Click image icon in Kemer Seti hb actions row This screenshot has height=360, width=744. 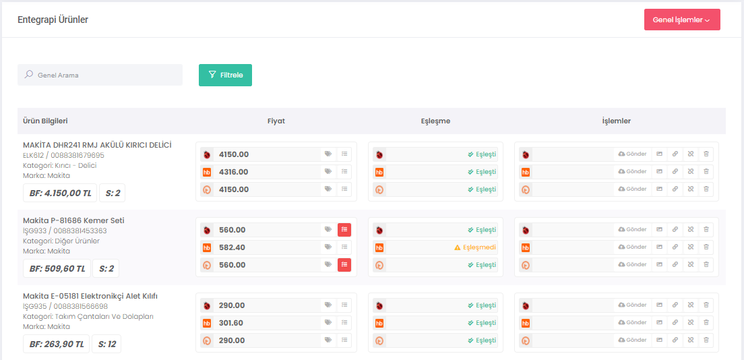tap(660, 247)
